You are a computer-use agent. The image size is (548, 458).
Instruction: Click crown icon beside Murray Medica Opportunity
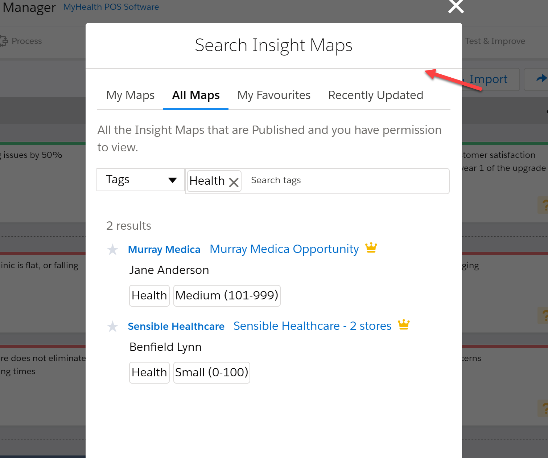[x=371, y=248]
